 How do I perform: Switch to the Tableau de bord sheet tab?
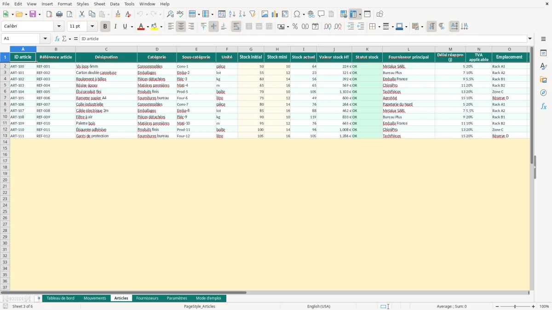click(x=60, y=298)
